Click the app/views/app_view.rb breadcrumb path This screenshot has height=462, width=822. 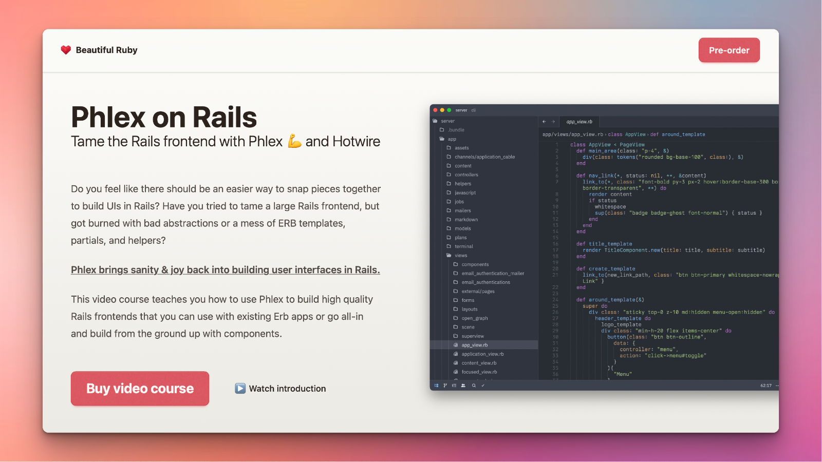(x=573, y=134)
